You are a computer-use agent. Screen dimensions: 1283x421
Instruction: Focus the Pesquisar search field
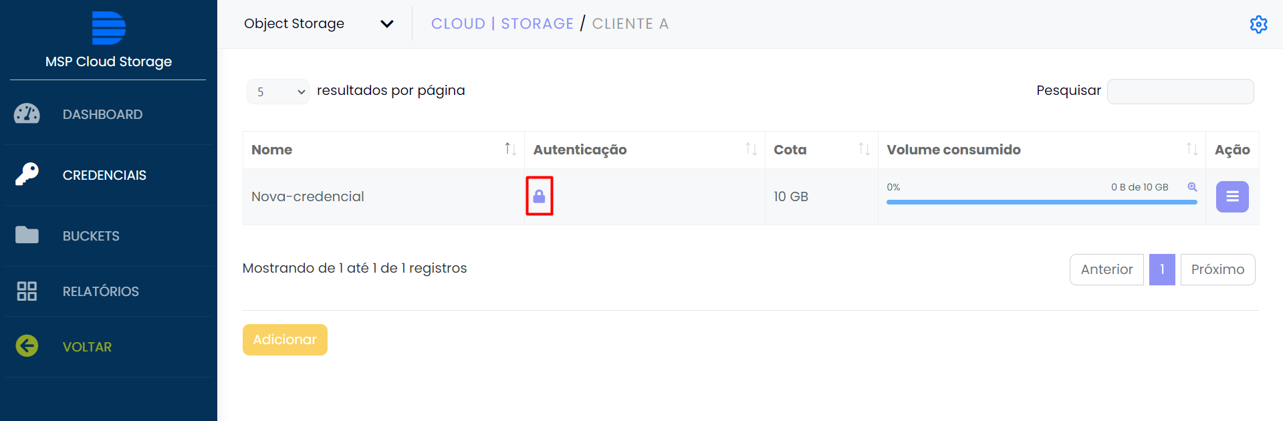1180,92
